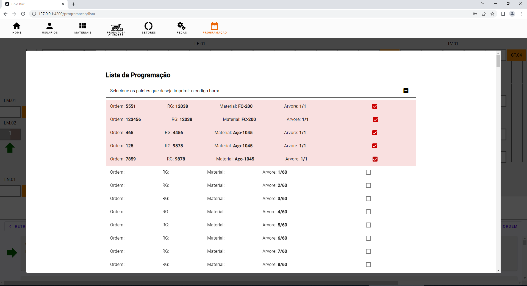Click the dialog scrollbar down arrow

point(498,271)
